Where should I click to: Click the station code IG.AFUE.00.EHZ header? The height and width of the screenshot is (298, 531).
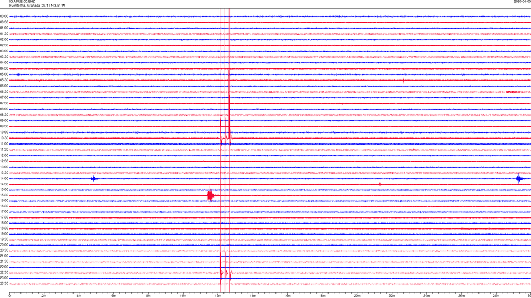[22, 2]
